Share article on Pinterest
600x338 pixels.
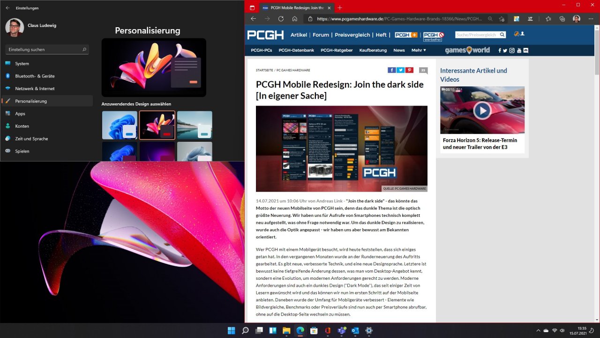pos(410,70)
